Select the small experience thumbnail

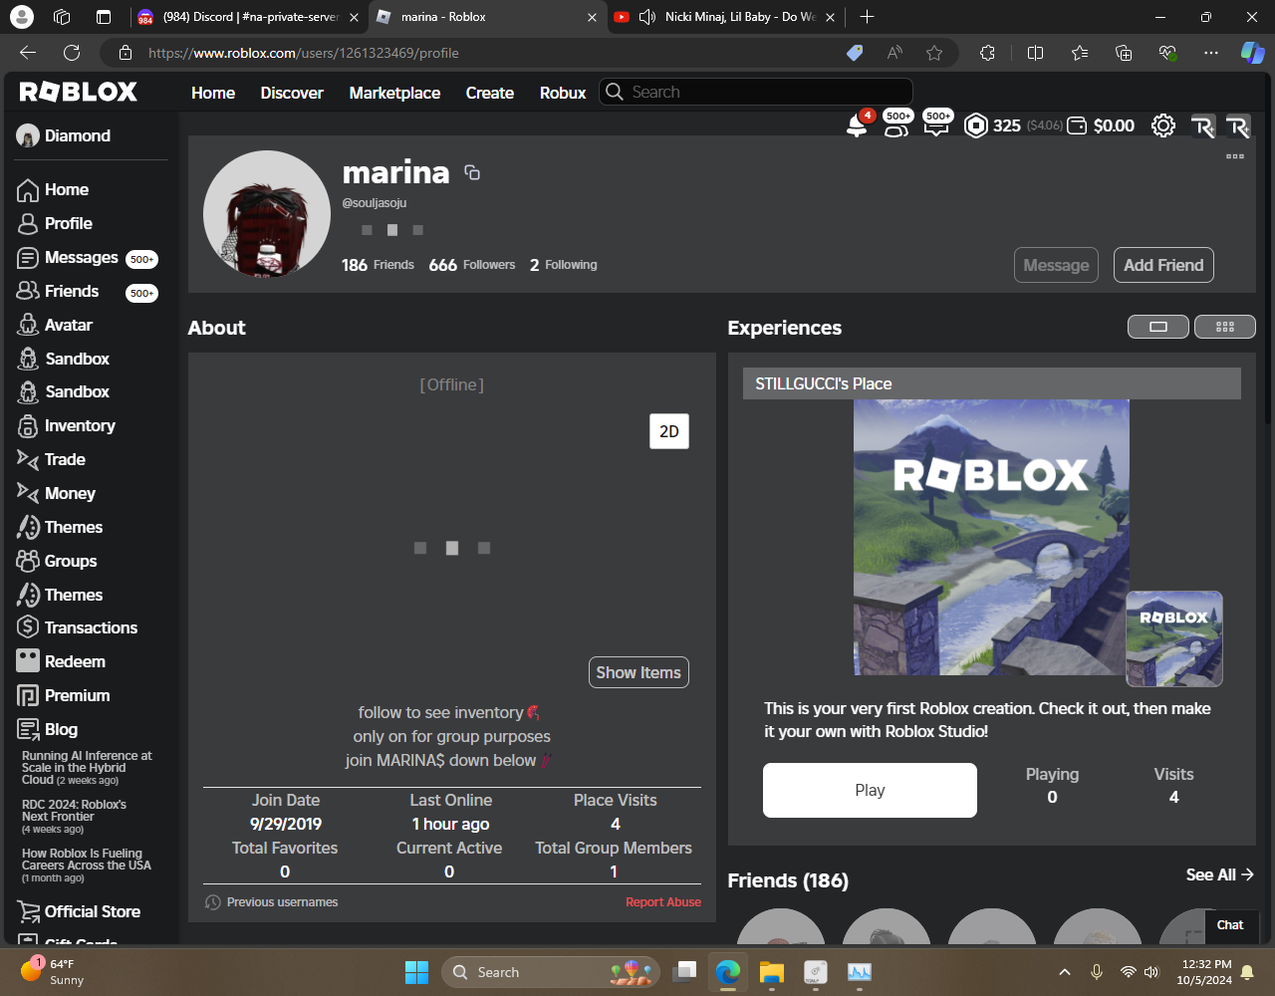tap(1174, 639)
